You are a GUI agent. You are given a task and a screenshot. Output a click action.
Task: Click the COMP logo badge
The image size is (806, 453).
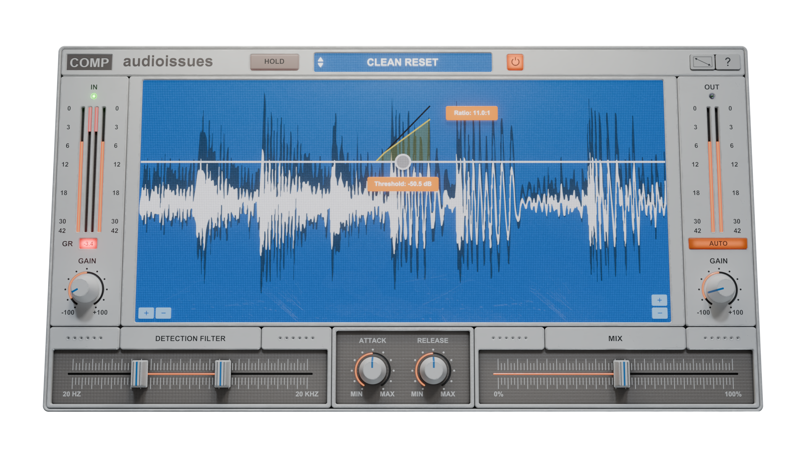click(89, 62)
